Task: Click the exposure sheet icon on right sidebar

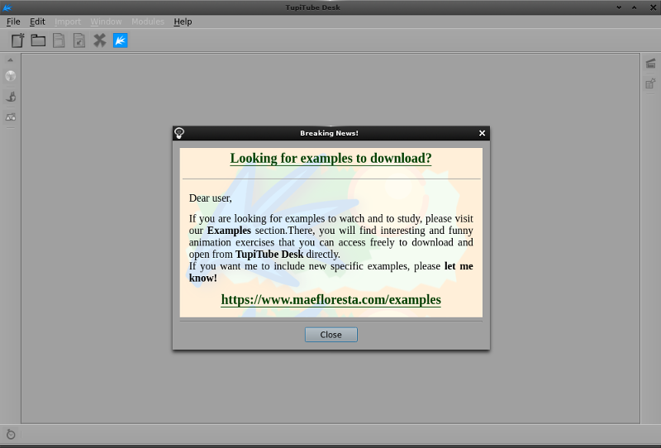Action: (650, 83)
